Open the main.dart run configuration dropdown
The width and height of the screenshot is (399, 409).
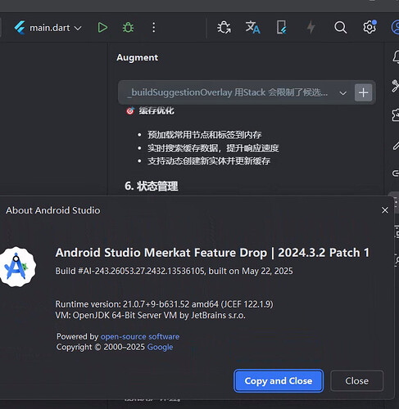[x=48, y=28]
